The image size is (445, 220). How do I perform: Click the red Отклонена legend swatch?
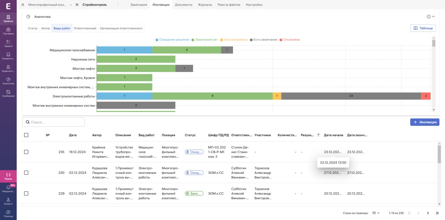click(x=281, y=40)
